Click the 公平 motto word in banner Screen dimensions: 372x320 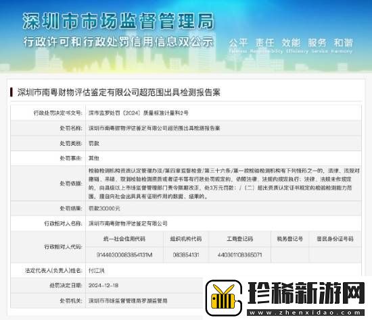(x=239, y=43)
